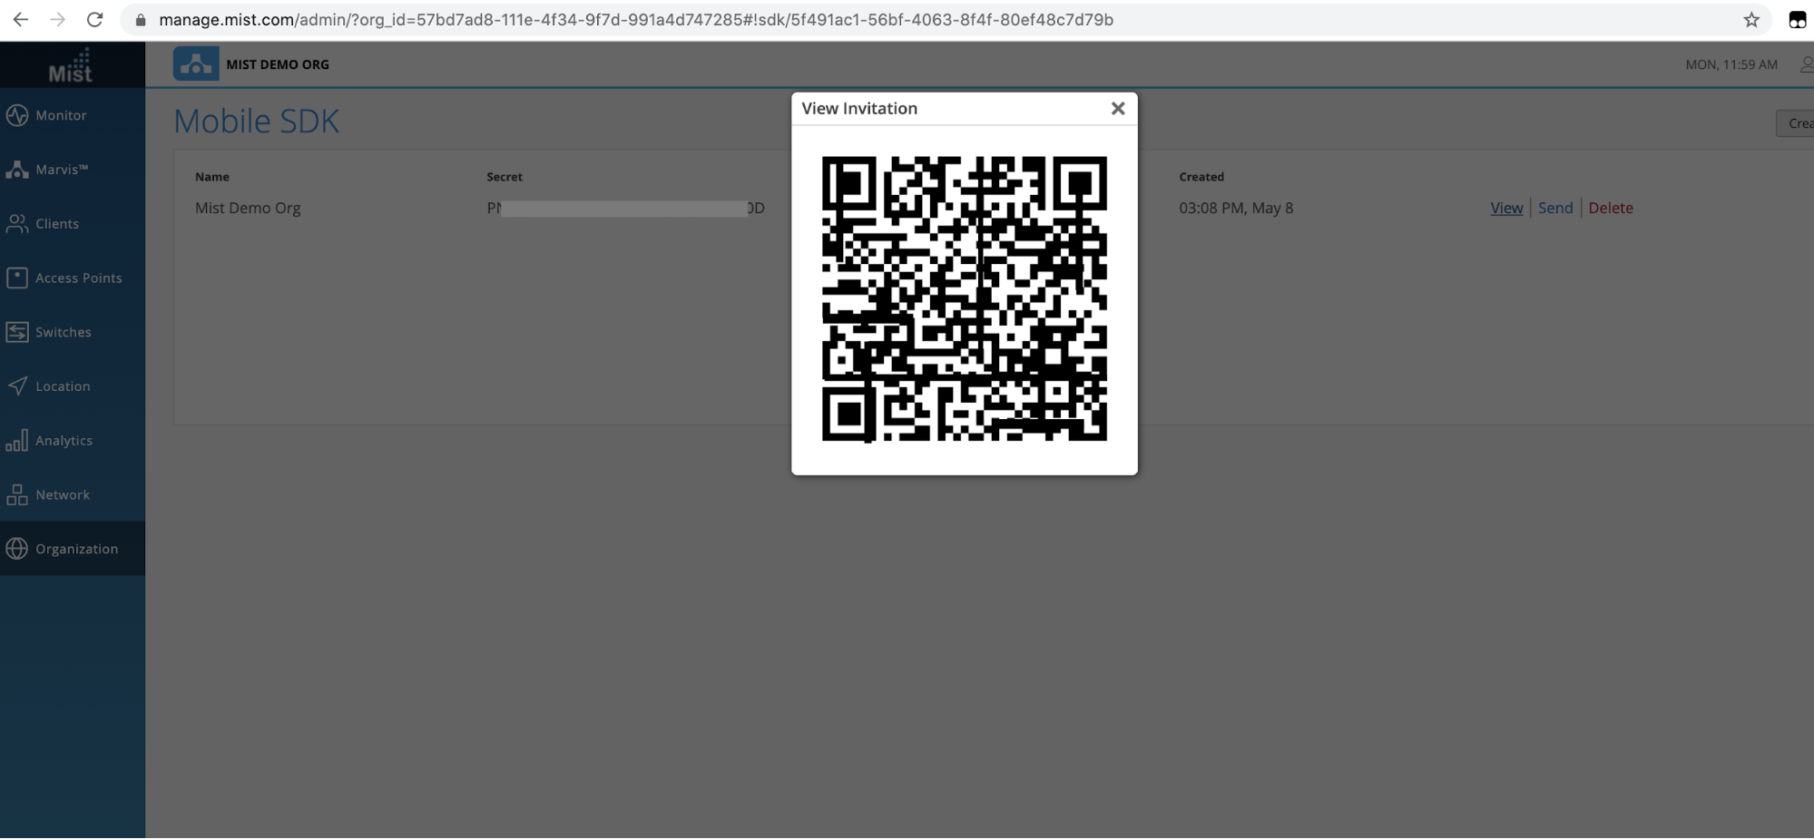Click the Mist logo
The width and height of the screenshot is (1814, 839).
pos(71,65)
